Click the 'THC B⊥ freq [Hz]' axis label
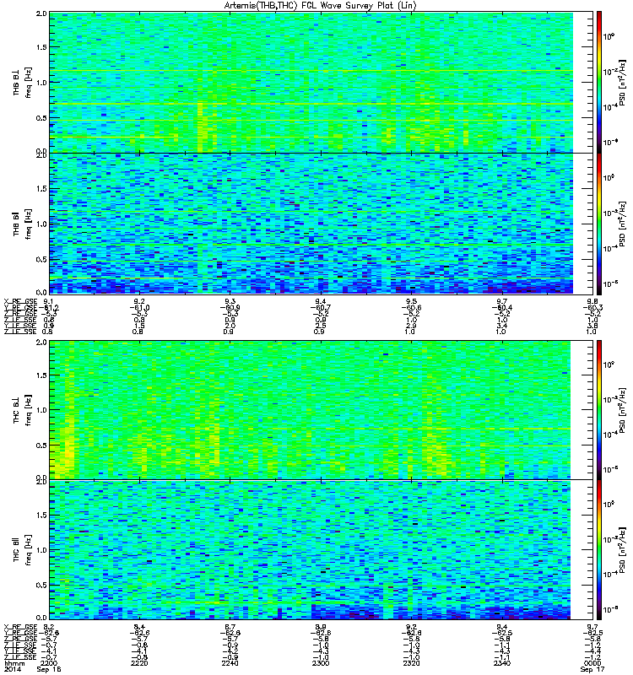The image size is (633, 675). (x=22, y=410)
